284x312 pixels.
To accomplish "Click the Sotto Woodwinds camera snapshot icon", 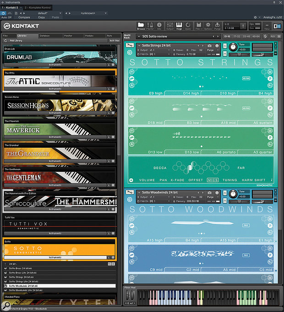I will [x=209, y=193].
